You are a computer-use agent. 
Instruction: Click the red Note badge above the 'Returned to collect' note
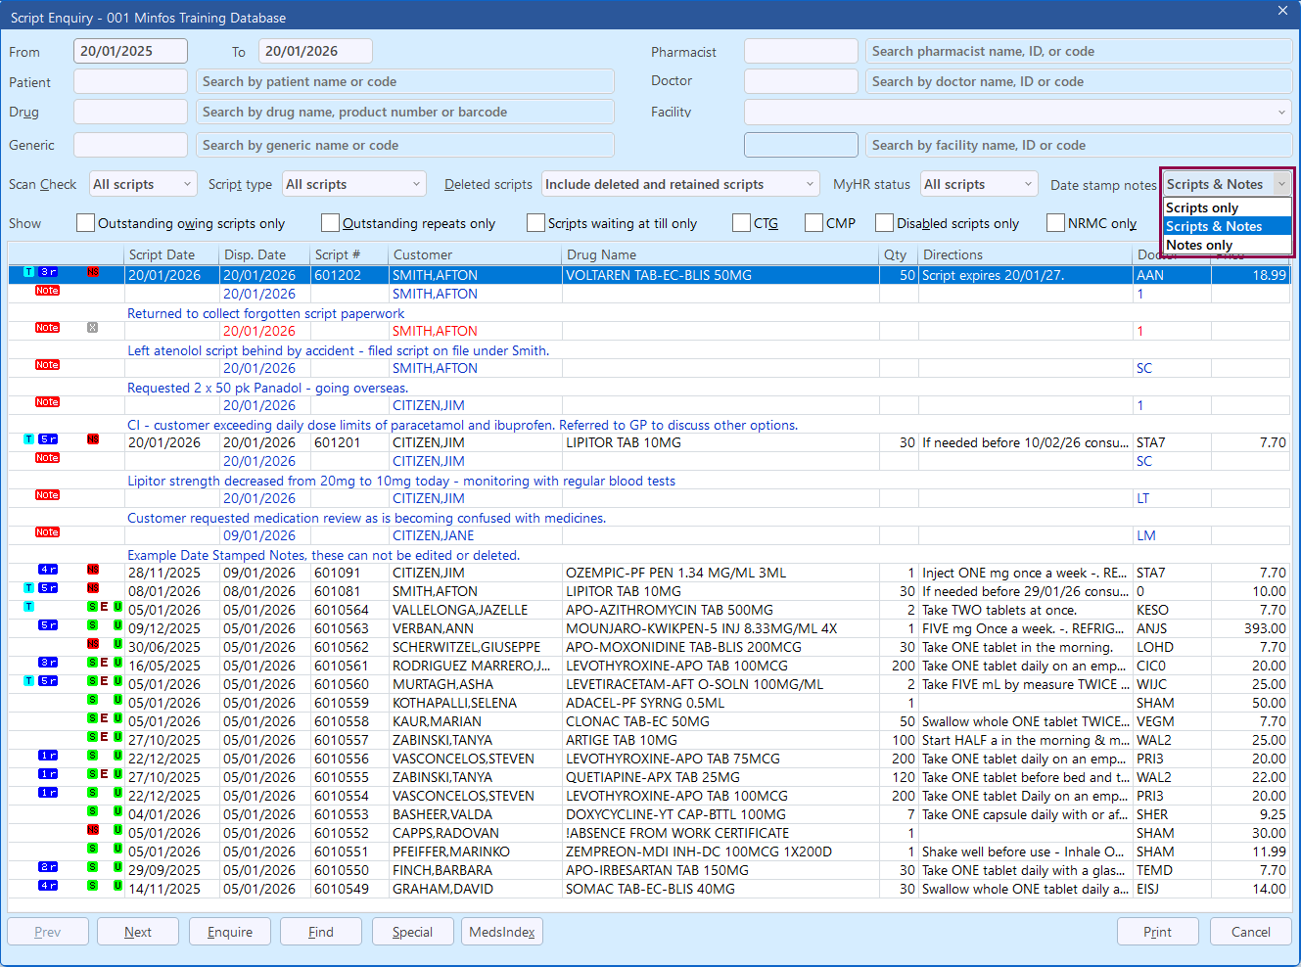pos(47,291)
